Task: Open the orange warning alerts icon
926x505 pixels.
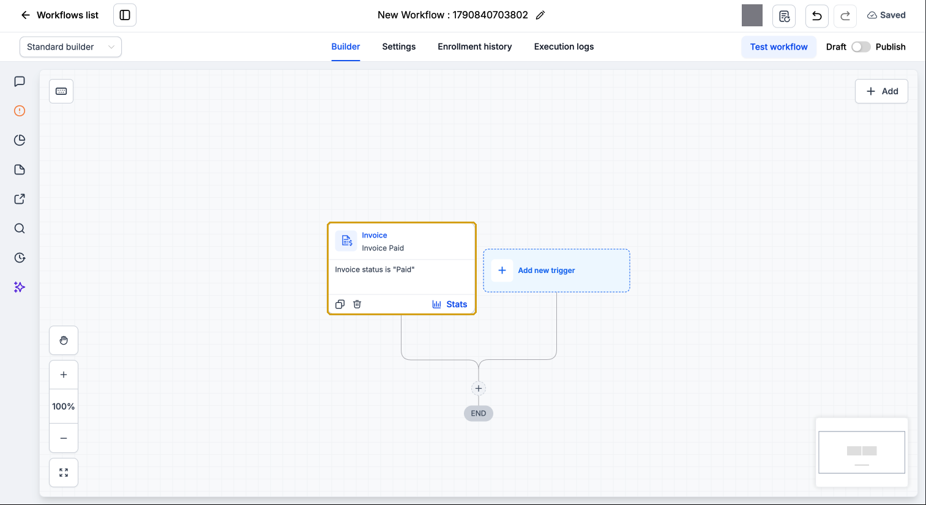Action: click(x=20, y=111)
